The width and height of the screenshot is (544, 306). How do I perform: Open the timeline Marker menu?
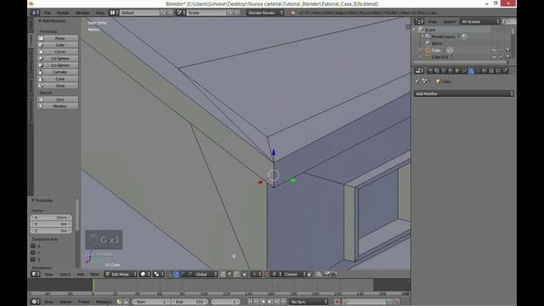pos(65,302)
